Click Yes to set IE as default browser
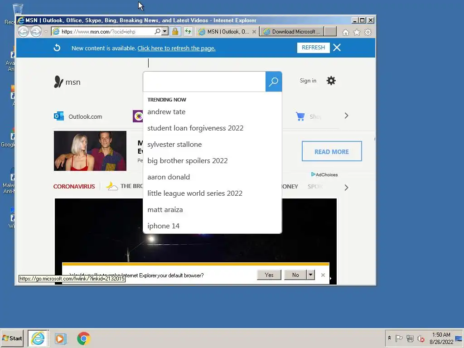464x348 pixels. [x=269, y=275]
